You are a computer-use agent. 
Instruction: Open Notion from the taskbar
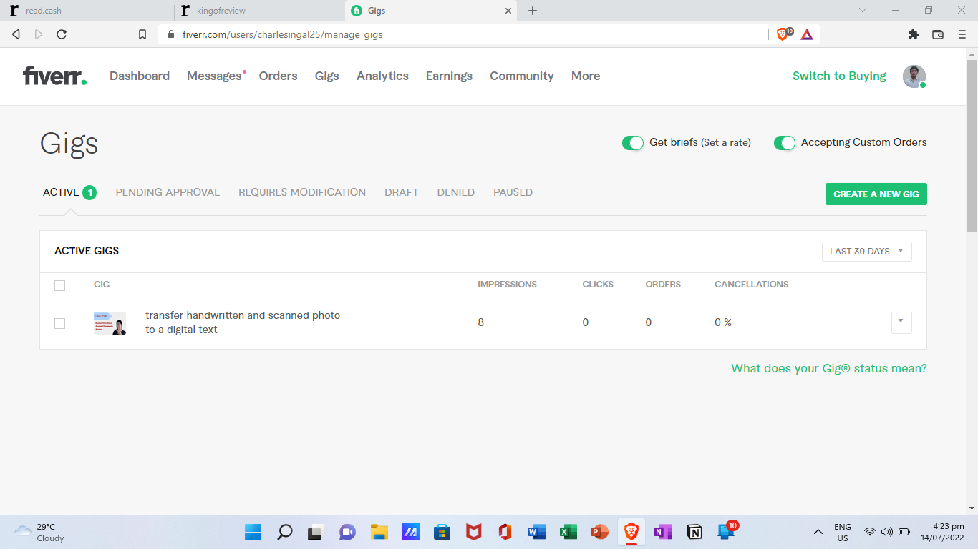[694, 532]
